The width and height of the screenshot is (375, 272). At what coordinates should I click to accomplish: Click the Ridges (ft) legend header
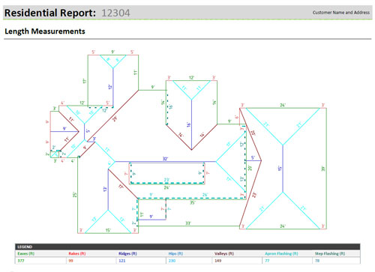[127, 253]
